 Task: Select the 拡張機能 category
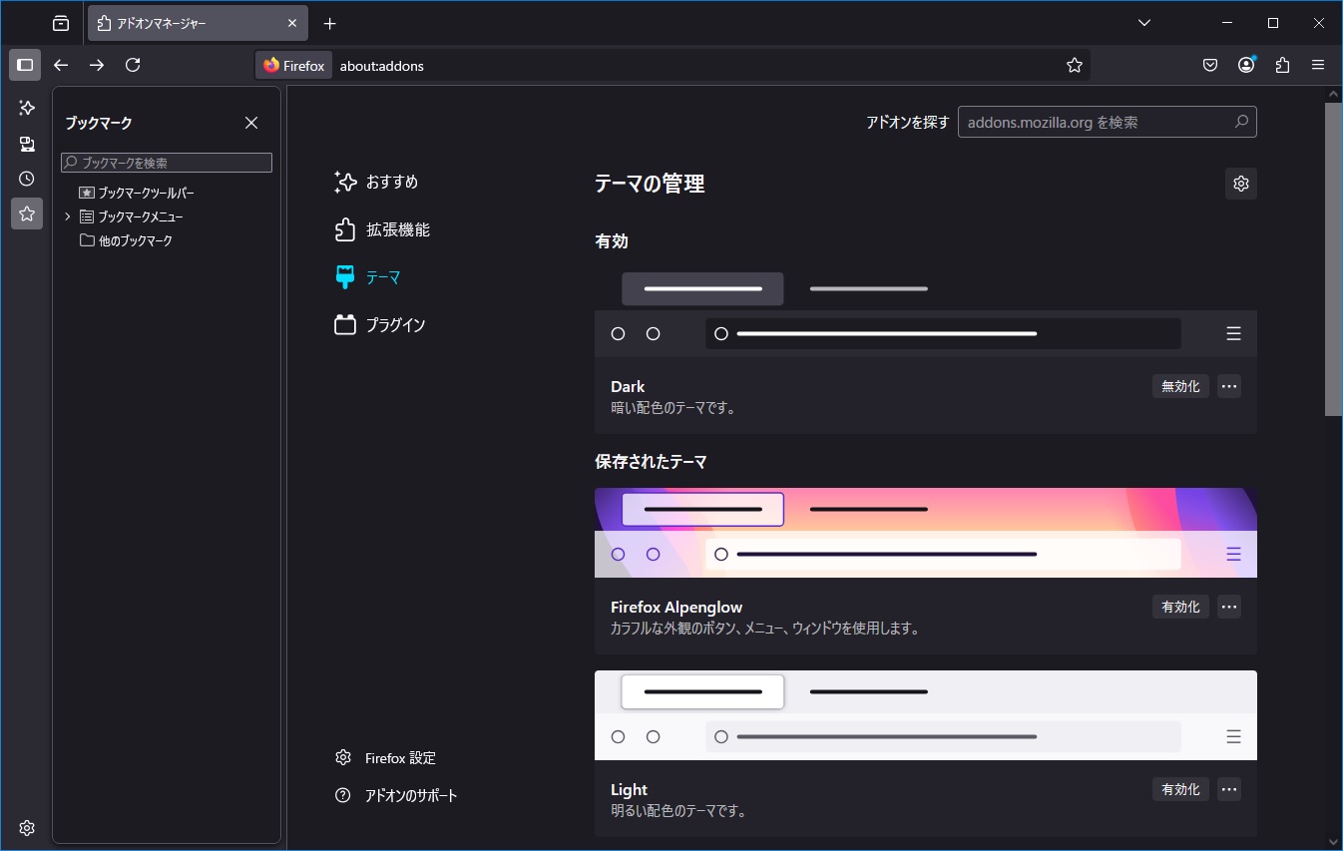click(396, 229)
